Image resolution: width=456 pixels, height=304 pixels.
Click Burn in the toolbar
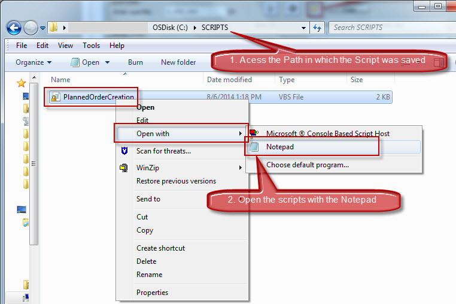(x=135, y=62)
